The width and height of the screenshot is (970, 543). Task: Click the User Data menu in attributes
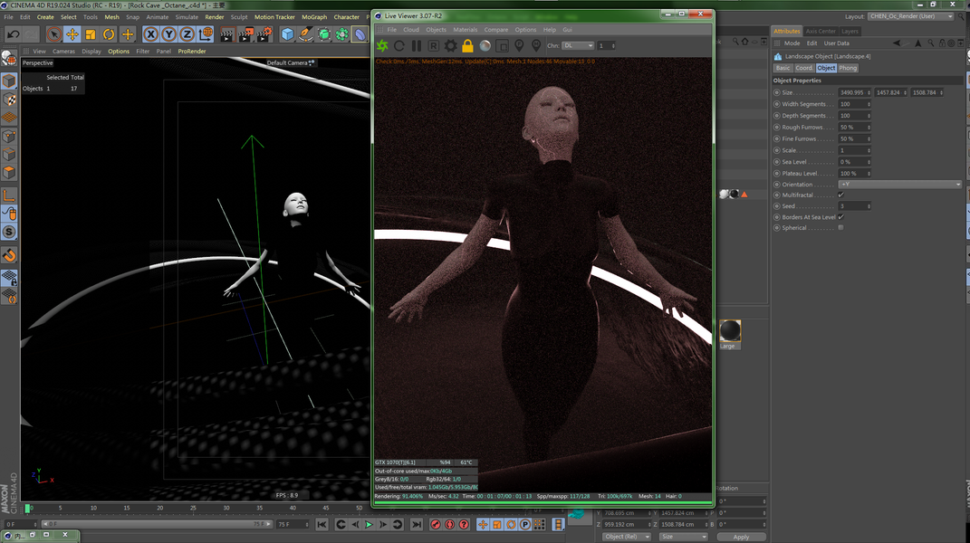pos(836,43)
